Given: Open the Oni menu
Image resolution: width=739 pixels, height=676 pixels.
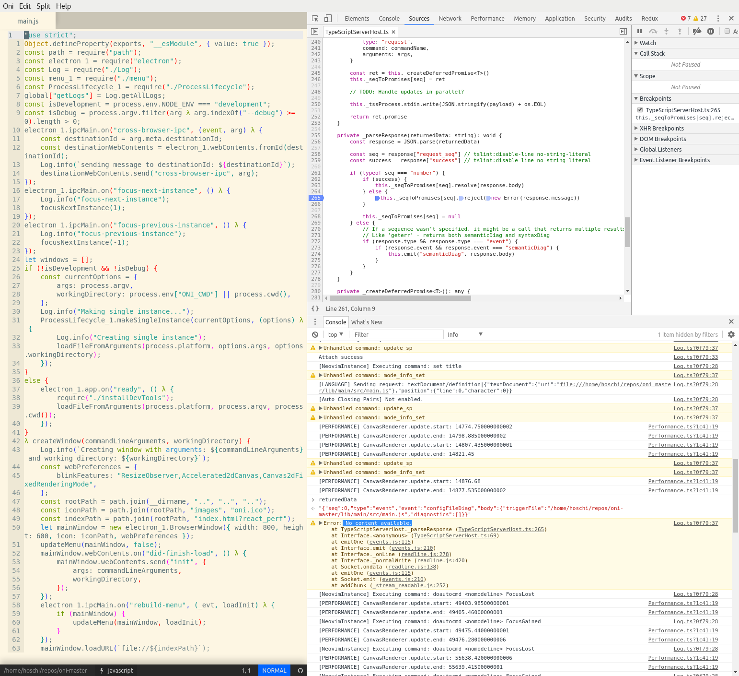Looking at the screenshot, I should [8, 6].
